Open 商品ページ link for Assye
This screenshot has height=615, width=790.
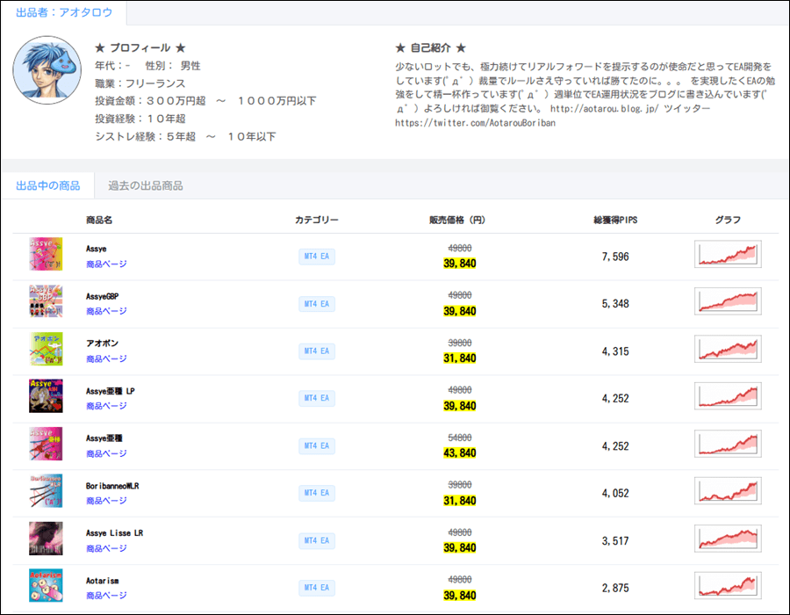(x=106, y=264)
